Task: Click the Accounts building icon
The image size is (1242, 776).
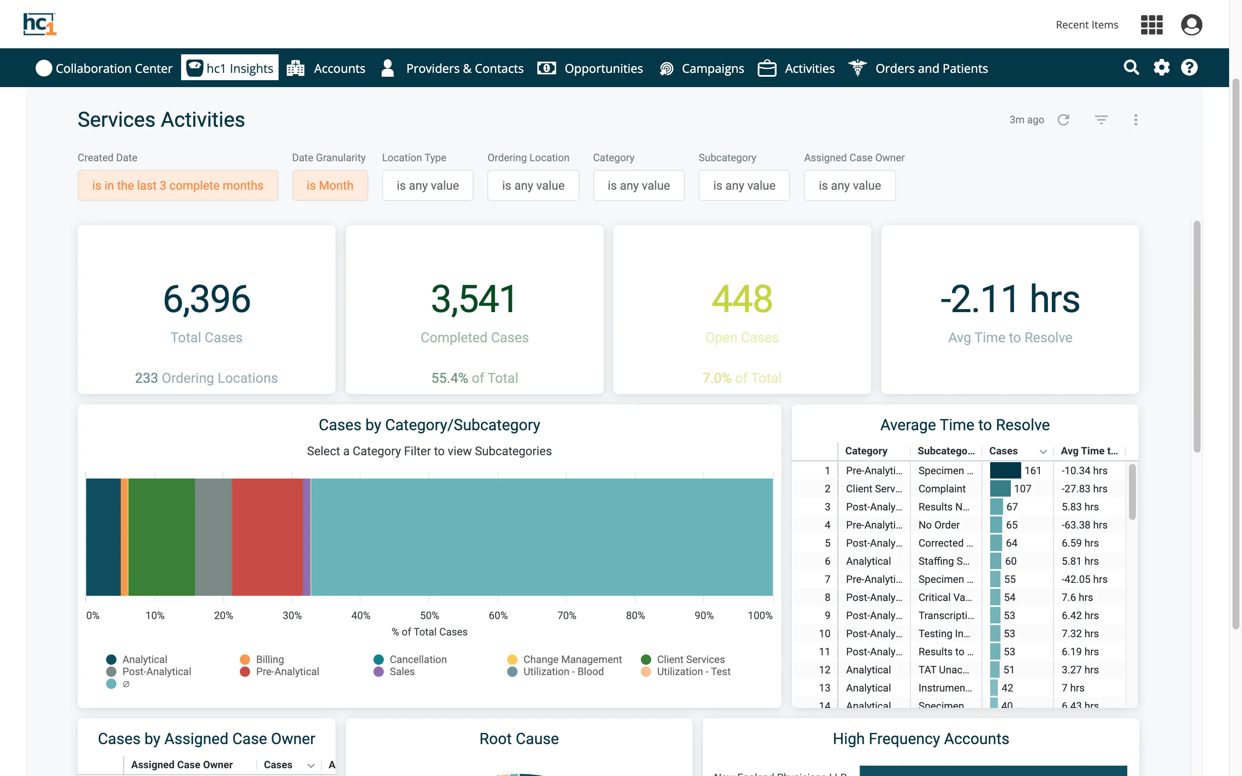Action: [295, 68]
